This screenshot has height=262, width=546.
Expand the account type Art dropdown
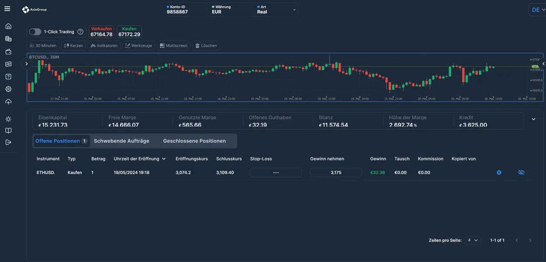point(294,9)
